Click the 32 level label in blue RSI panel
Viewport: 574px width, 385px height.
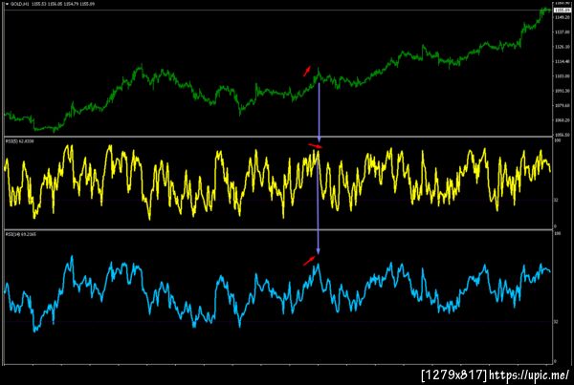tap(556, 322)
